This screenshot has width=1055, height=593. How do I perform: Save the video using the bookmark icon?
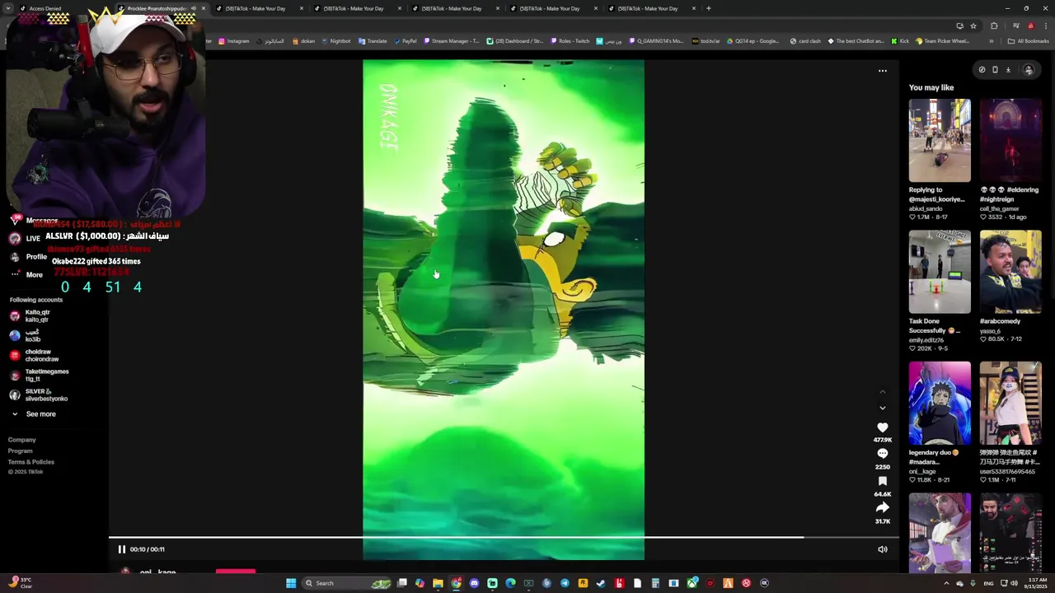coord(882,481)
